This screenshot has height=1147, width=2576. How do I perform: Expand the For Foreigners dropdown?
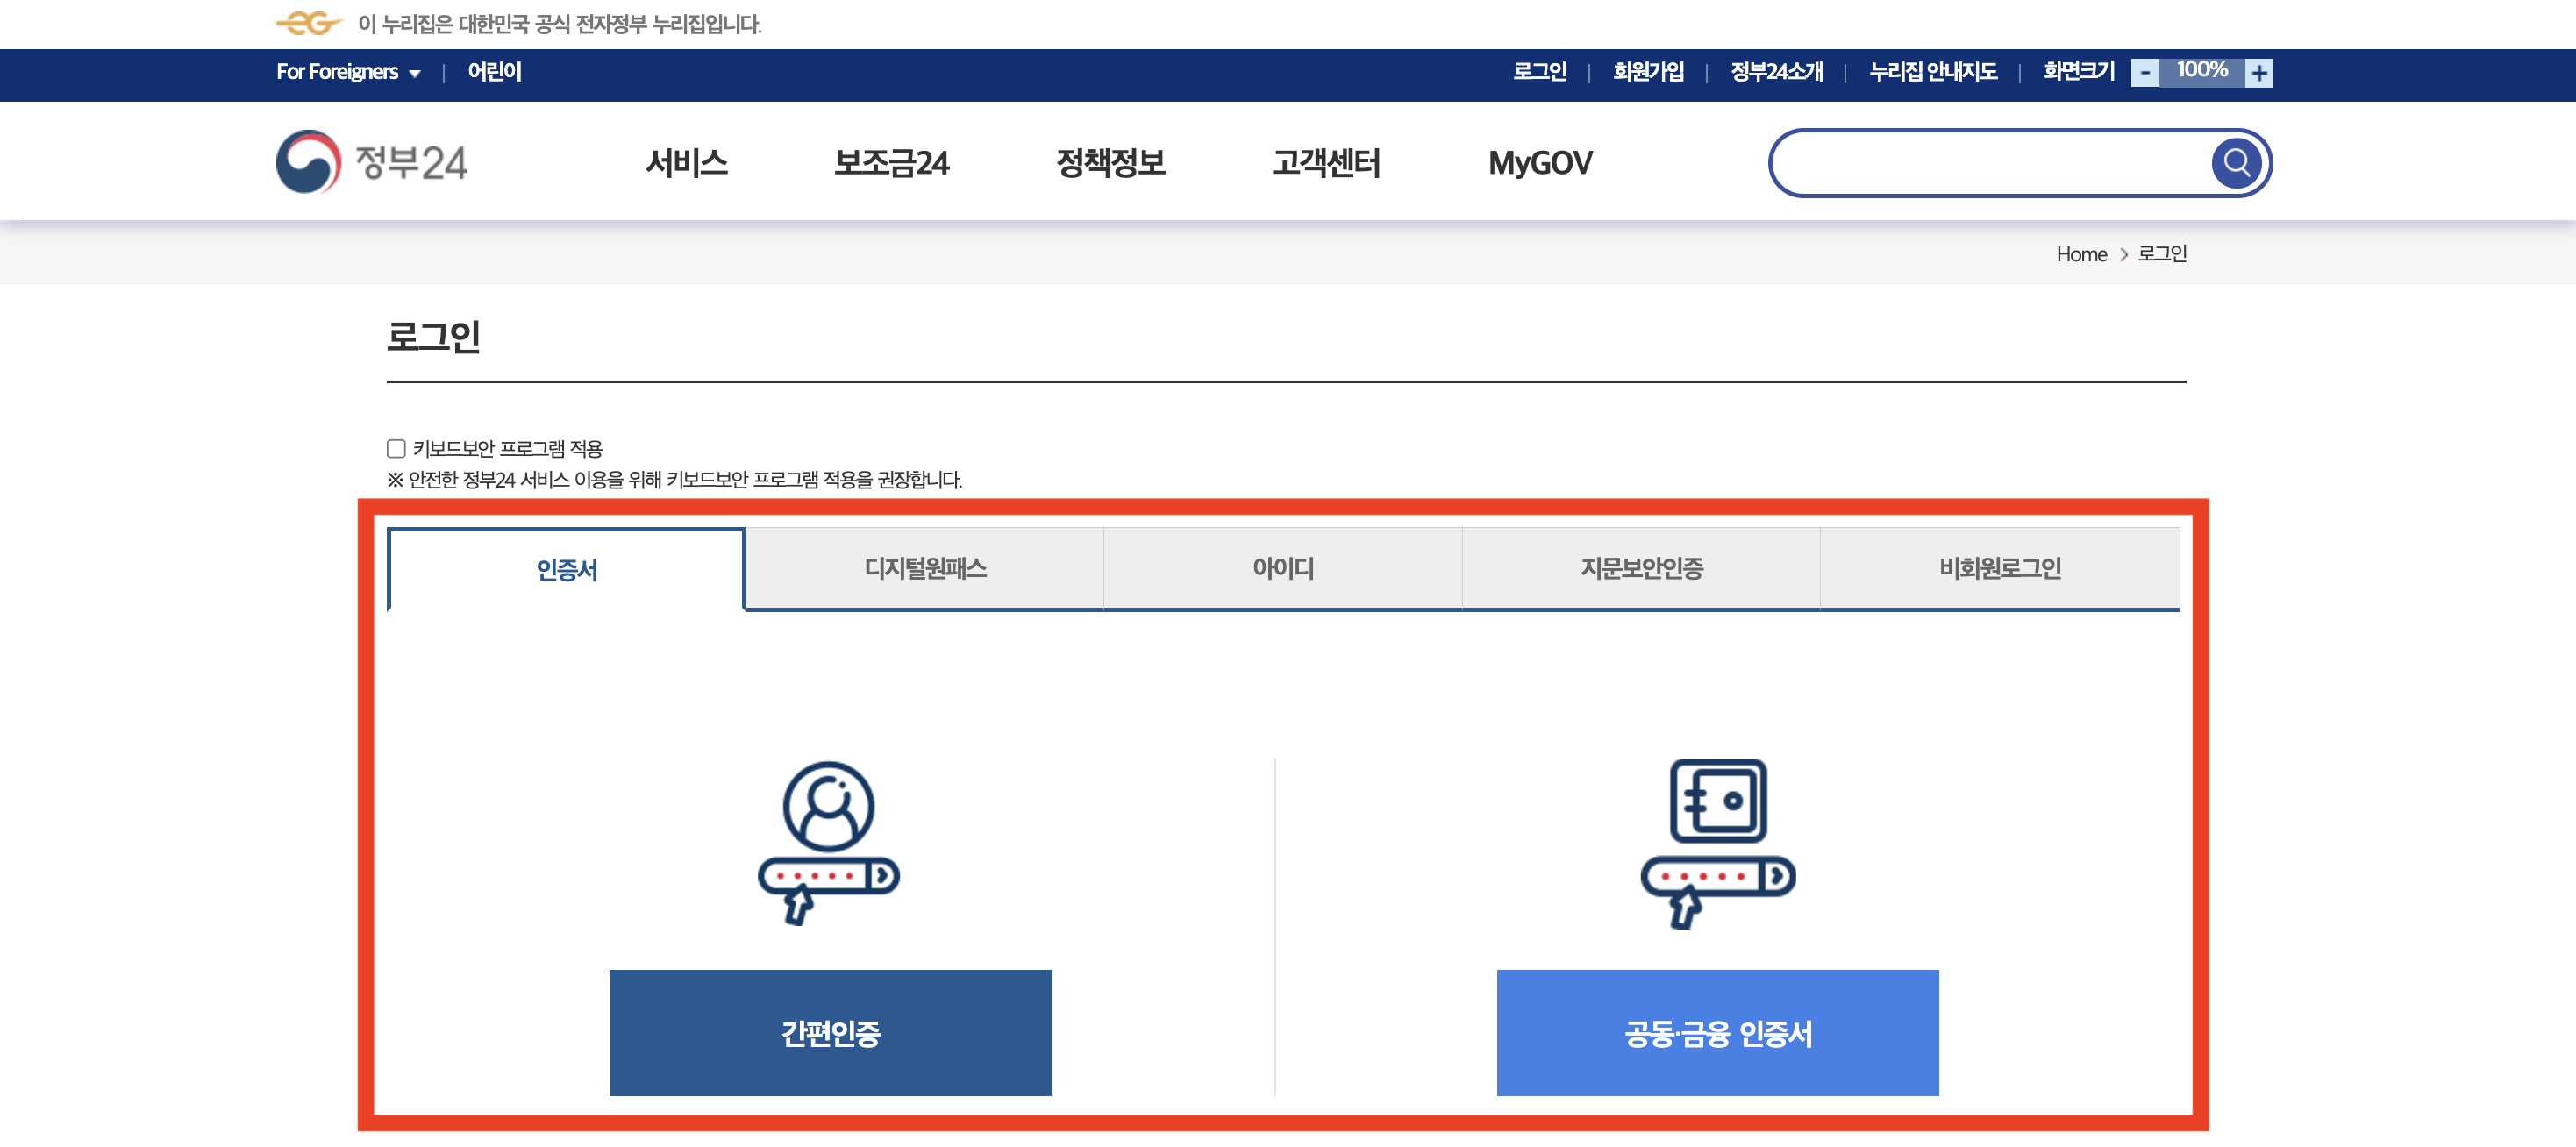tap(348, 72)
